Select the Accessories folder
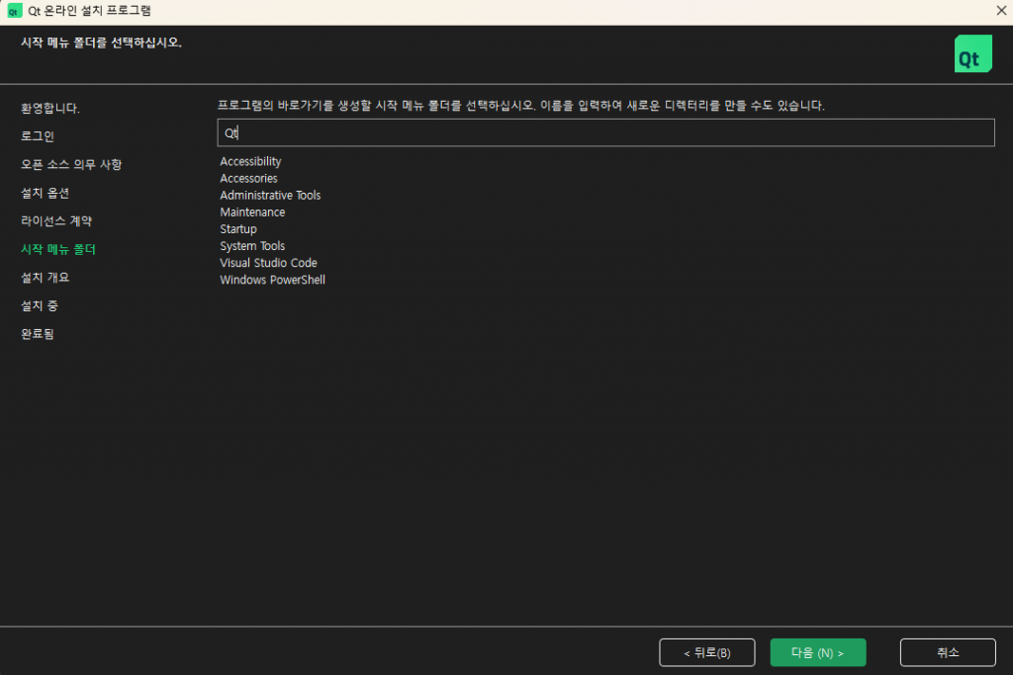The height and width of the screenshot is (675, 1013). (x=248, y=178)
